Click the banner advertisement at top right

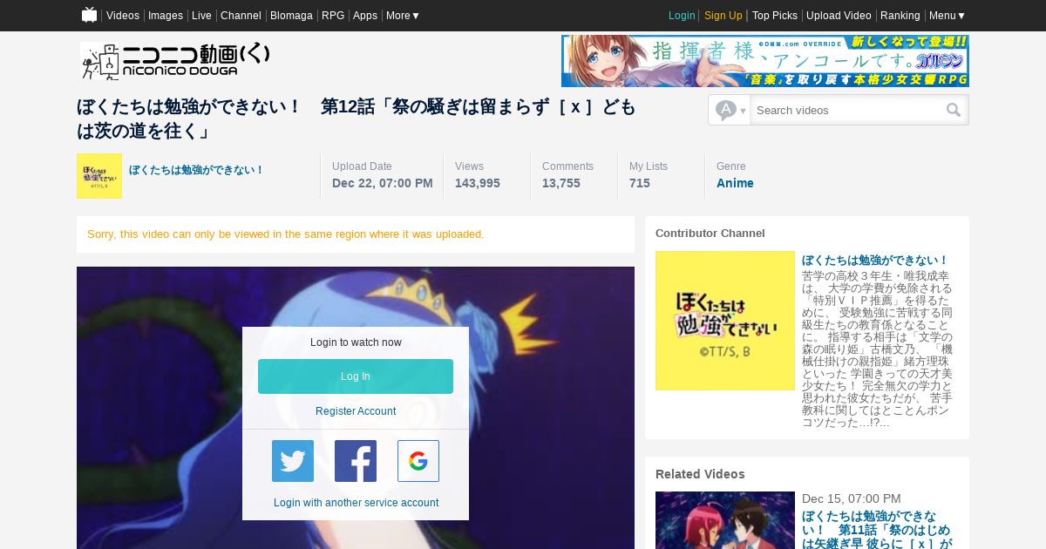click(765, 61)
